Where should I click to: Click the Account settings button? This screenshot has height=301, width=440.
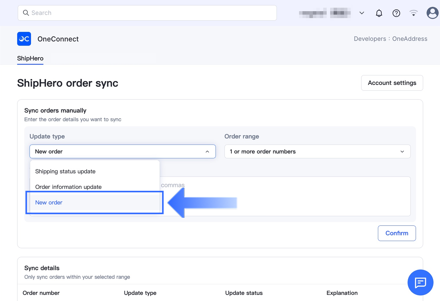[392, 83]
